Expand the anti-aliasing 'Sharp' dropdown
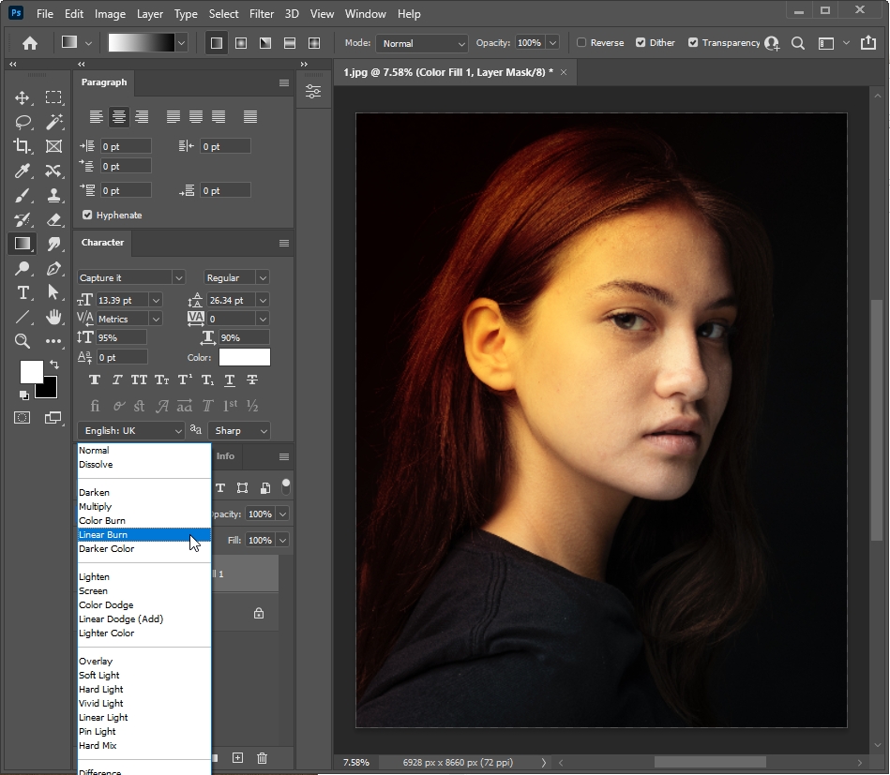Screen dimensions: 890x775 click(x=240, y=430)
